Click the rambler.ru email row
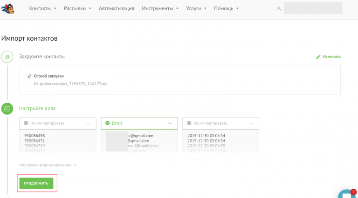The width and height of the screenshot is (358, 198). [x=143, y=146]
